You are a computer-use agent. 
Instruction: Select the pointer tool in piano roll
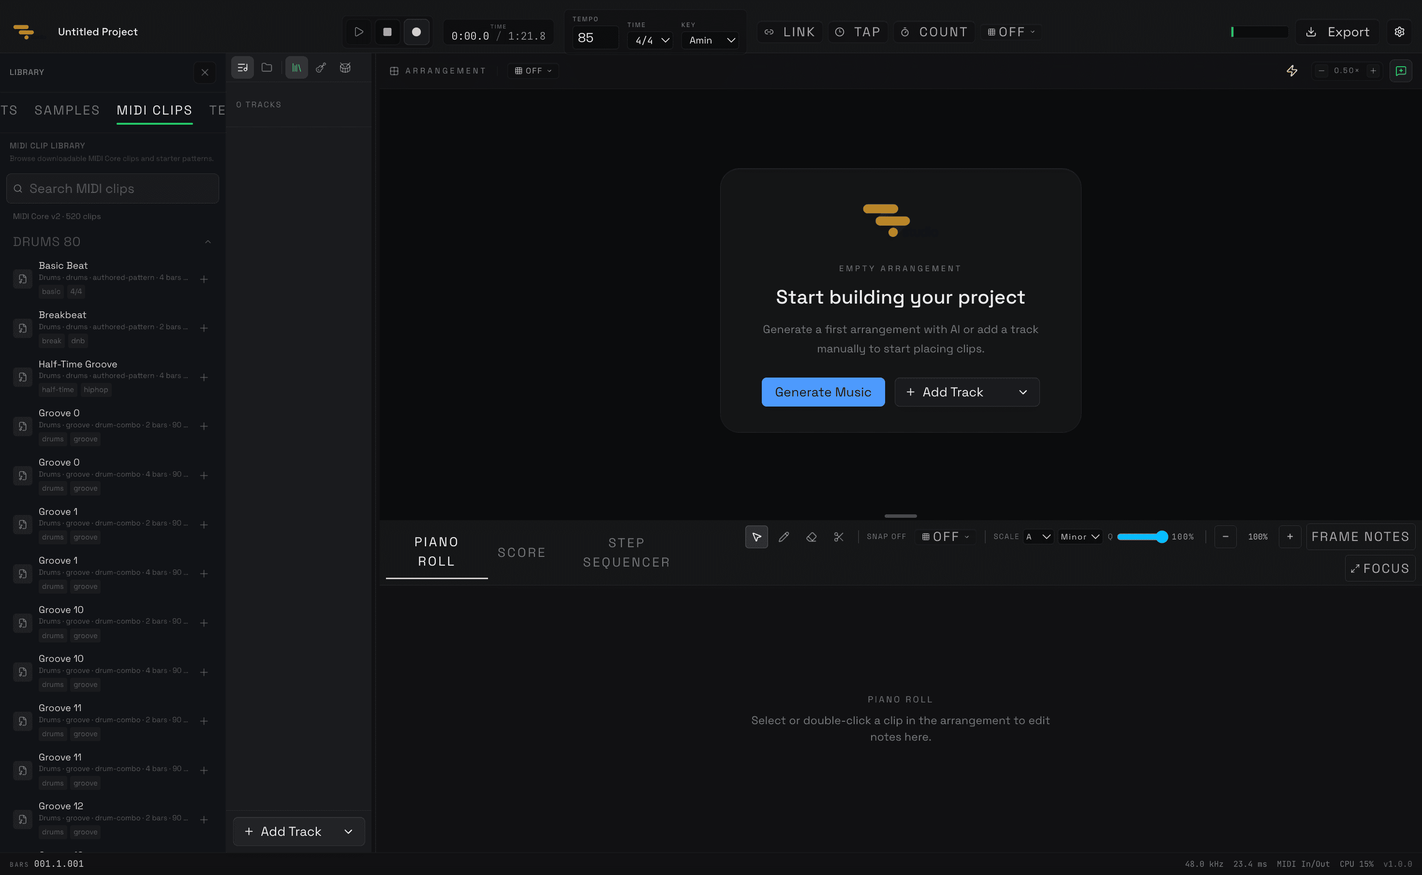coord(756,537)
